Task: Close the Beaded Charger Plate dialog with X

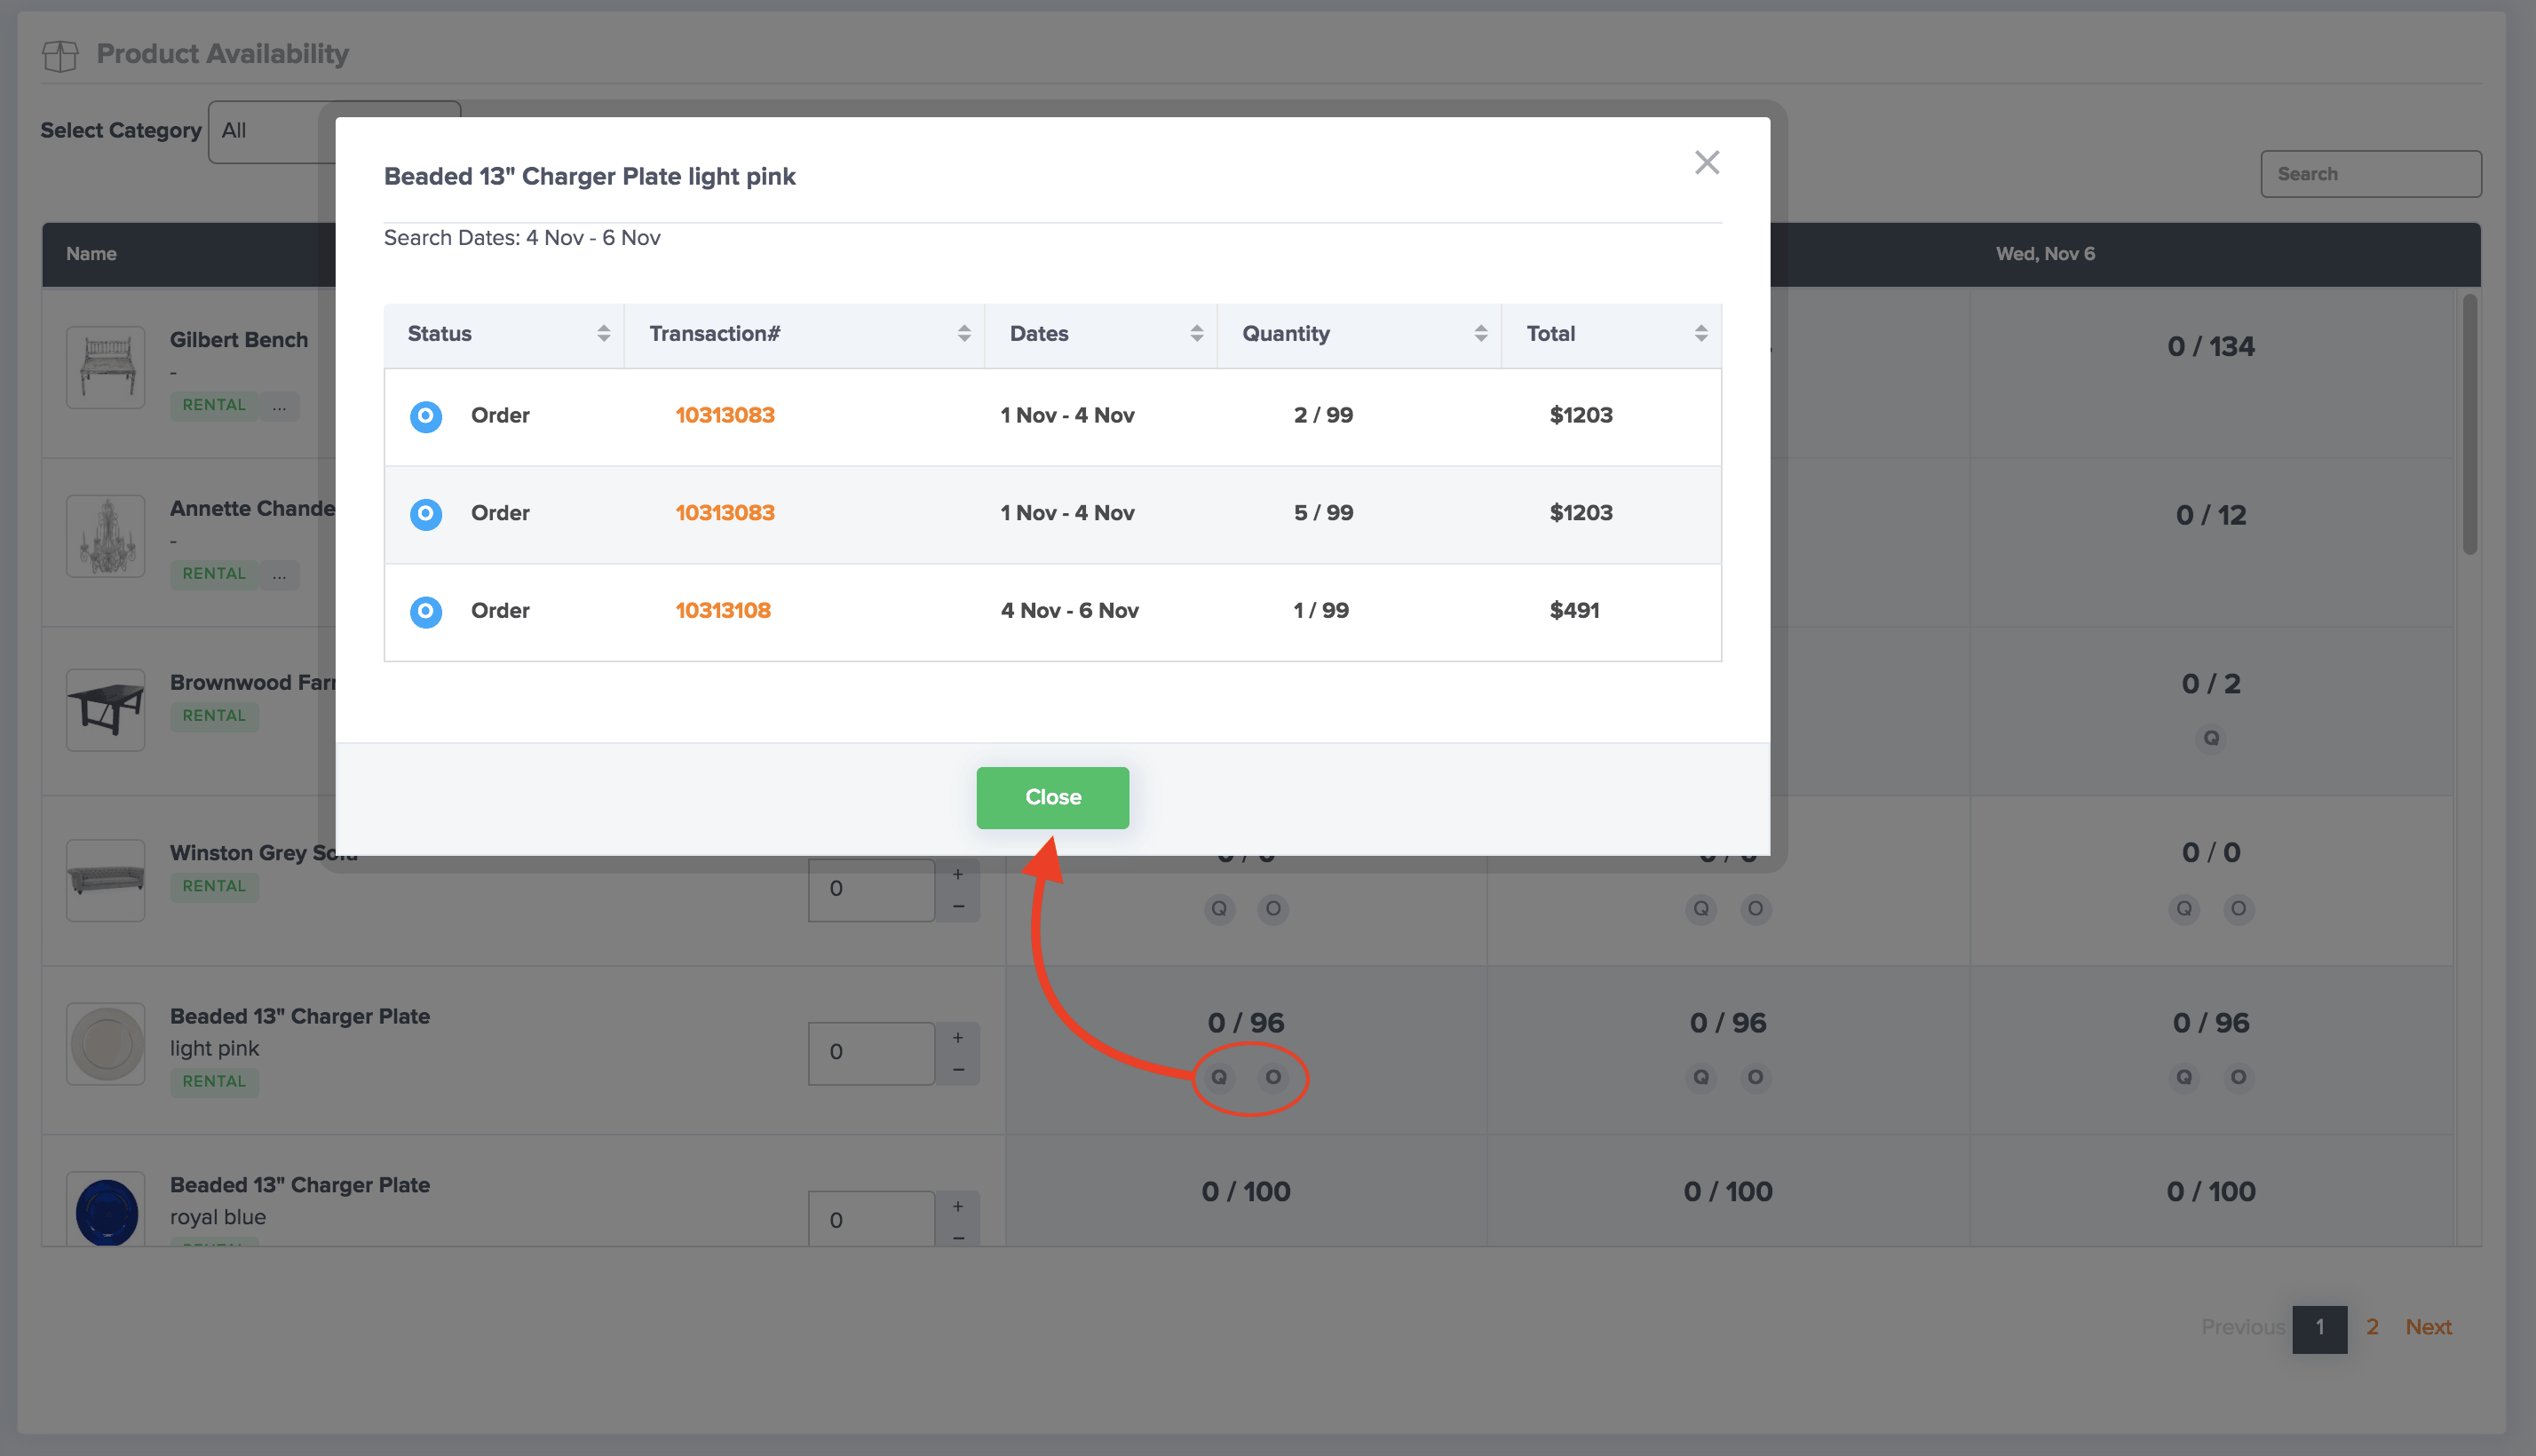Action: tap(1706, 162)
